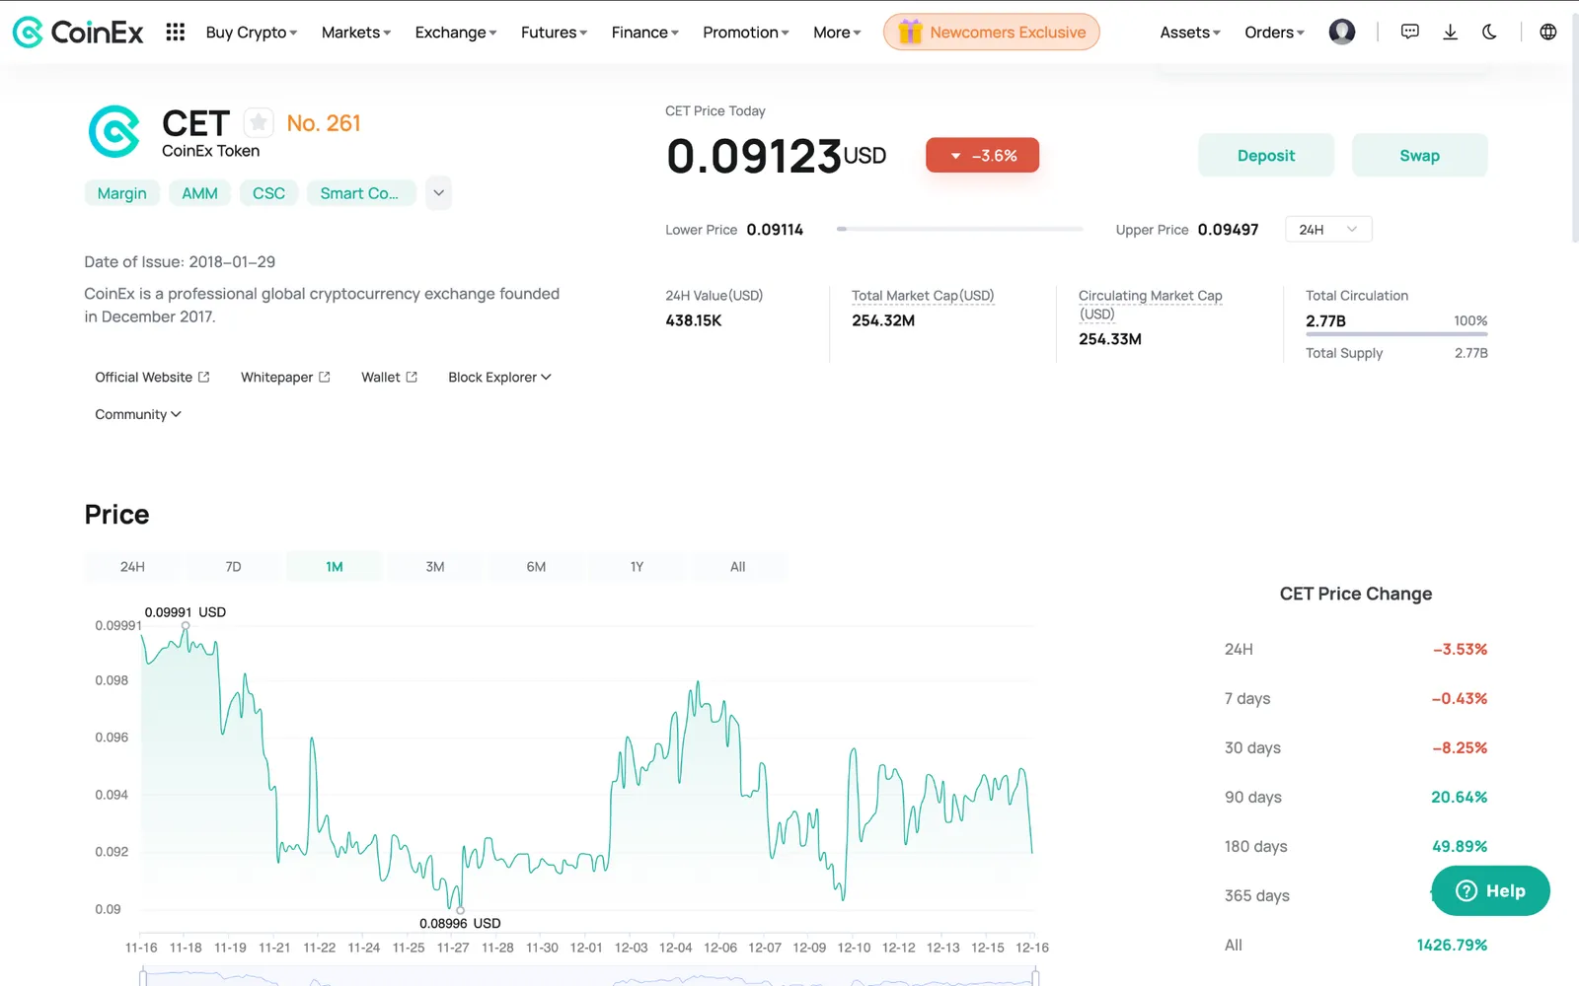This screenshot has width=1579, height=986.
Task: Expand the Orders dropdown
Action: click(x=1274, y=33)
